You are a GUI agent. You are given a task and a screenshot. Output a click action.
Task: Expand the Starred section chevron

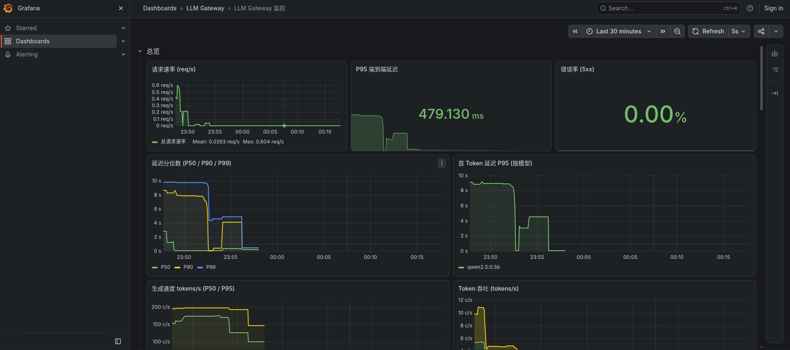point(123,28)
